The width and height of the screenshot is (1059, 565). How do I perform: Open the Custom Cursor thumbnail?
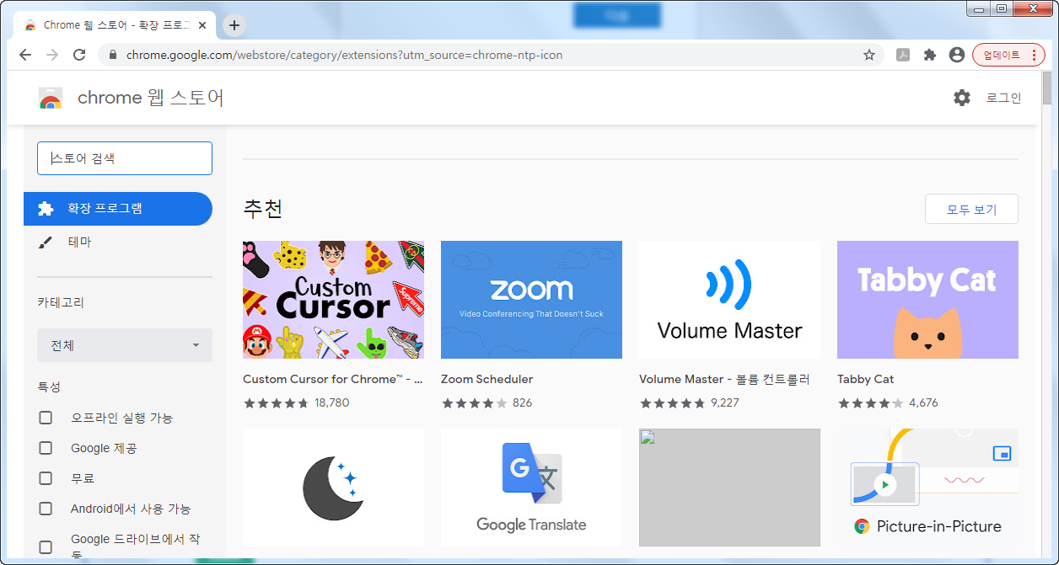333,300
